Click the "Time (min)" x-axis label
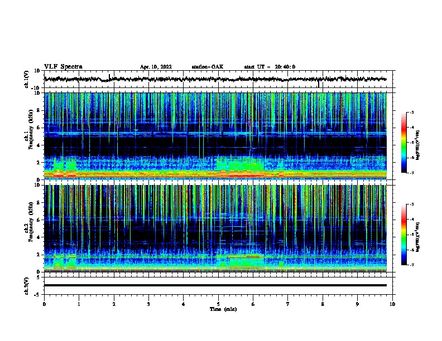This screenshot has width=442, height=341. [223, 309]
